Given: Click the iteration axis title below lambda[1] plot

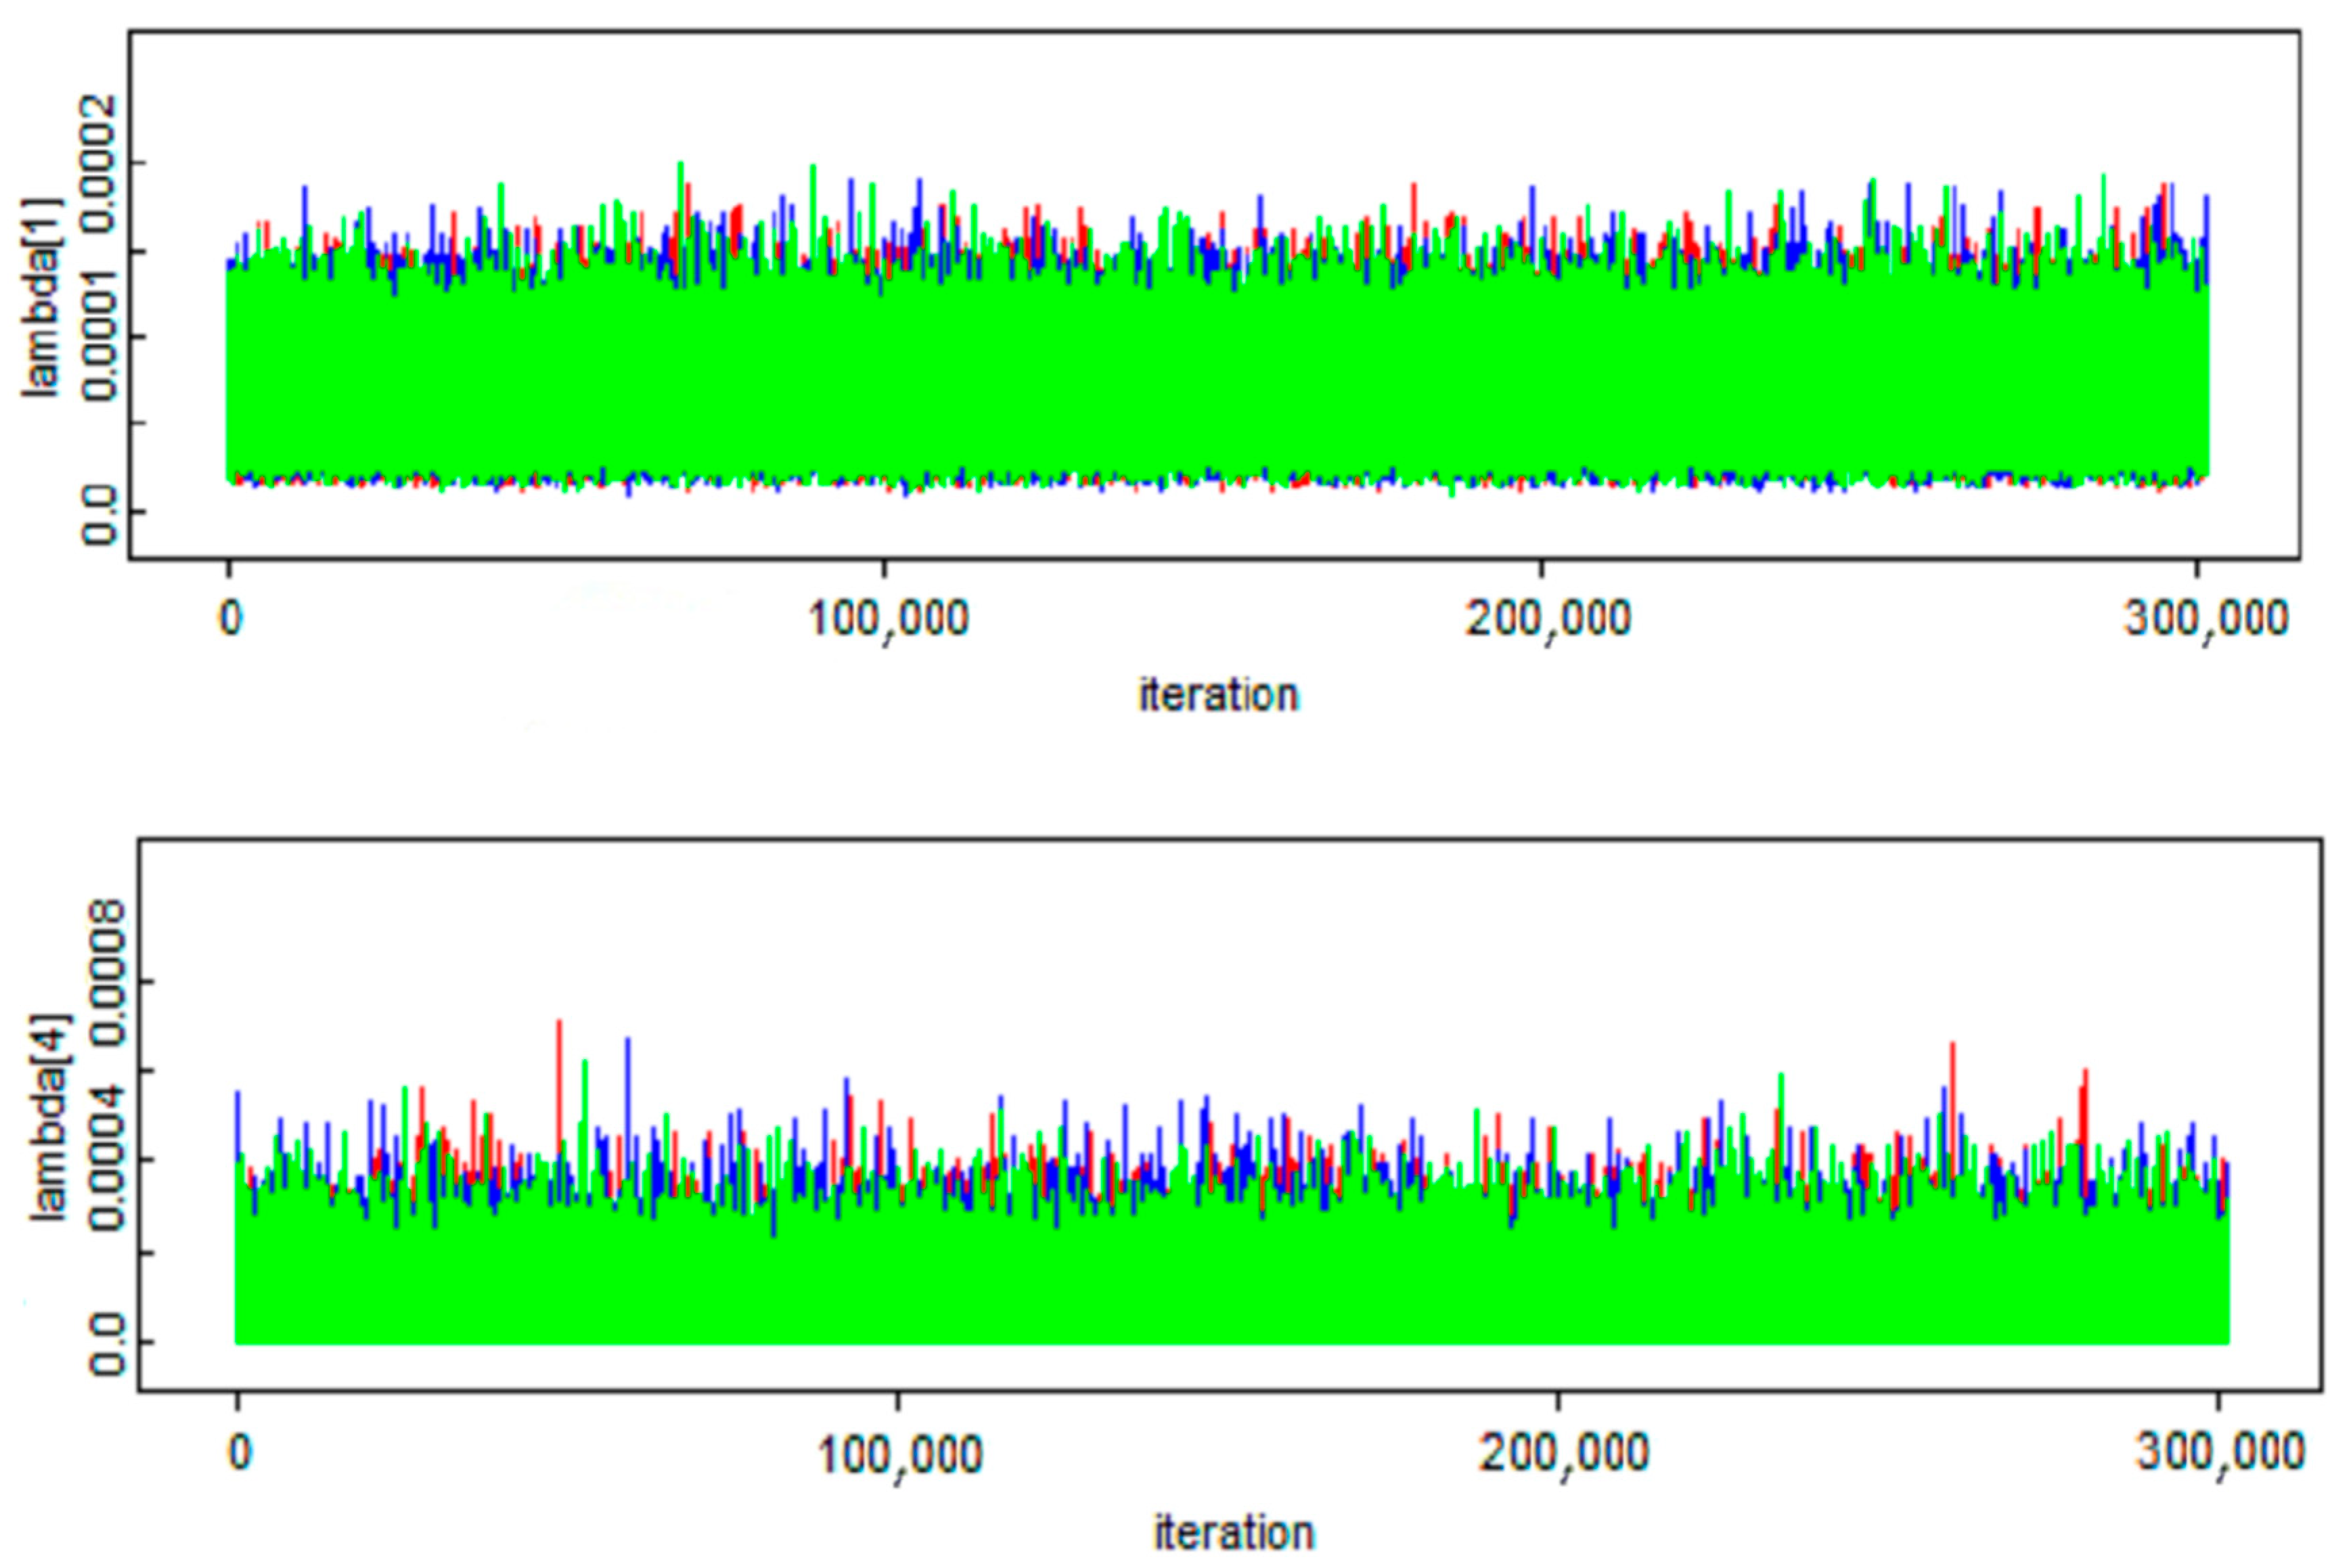Looking at the screenshot, I should point(1218,694).
